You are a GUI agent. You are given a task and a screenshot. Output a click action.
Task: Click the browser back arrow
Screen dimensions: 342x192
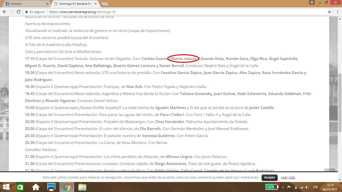[x=5, y=12]
